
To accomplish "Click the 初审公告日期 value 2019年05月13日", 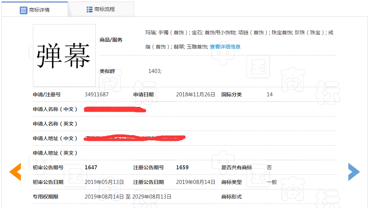I will tap(104, 182).
